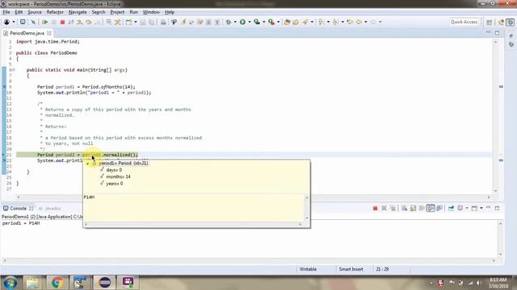Click the red Terminate icon in the Console toolbar
517x290 pixels.
click(375, 208)
